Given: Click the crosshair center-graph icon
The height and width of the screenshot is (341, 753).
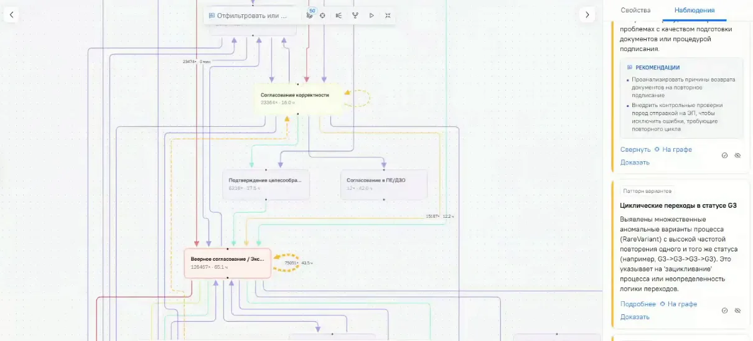Looking at the screenshot, I should tap(322, 16).
